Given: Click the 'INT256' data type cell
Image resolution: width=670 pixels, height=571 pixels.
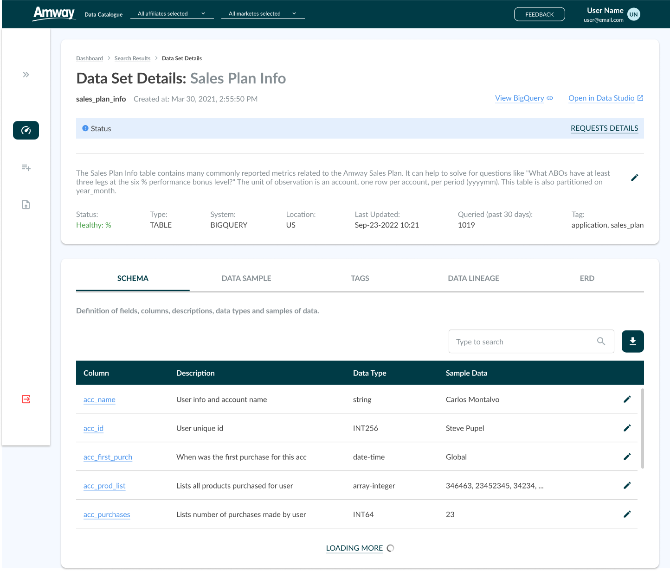Looking at the screenshot, I should (365, 428).
